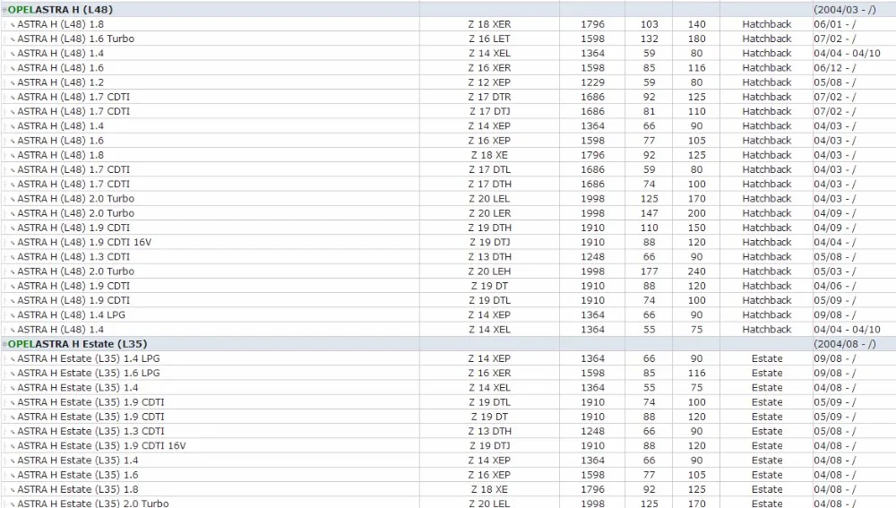
Task: Select the ASTRA H (L48) 1.9 CDTI 16V row
Action: pyautogui.click(x=448, y=242)
